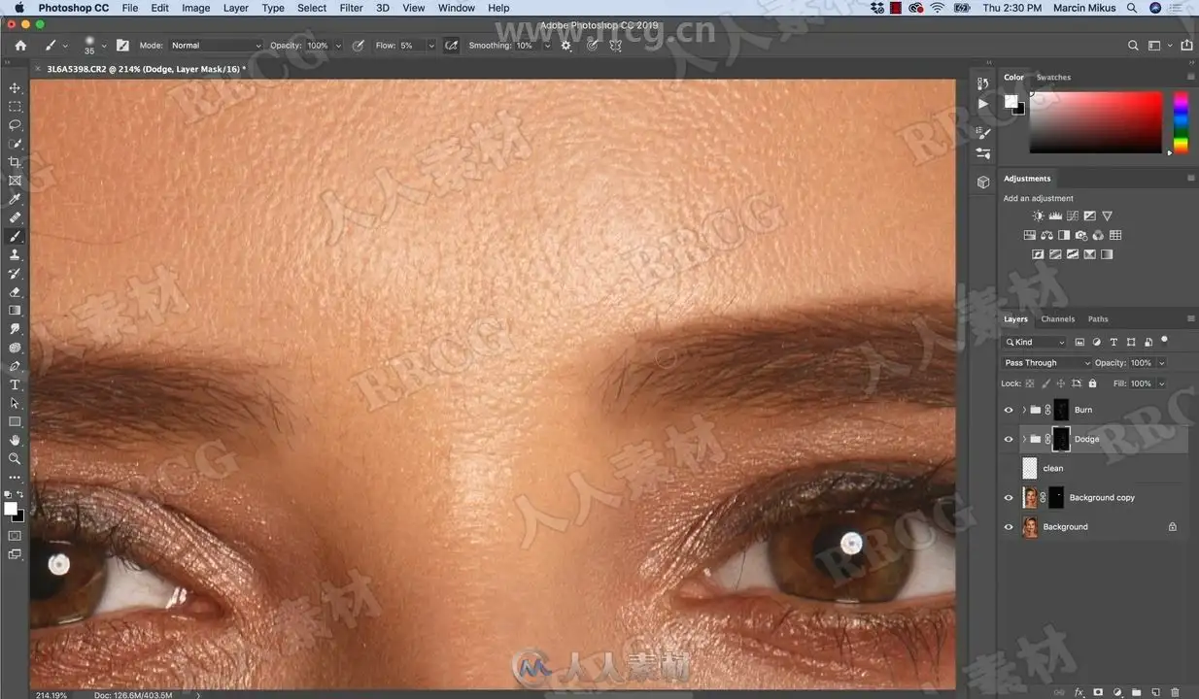This screenshot has width=1199, height=699.
Task: Enable airbrush-style build-up effects
Action: click(451, 46)
